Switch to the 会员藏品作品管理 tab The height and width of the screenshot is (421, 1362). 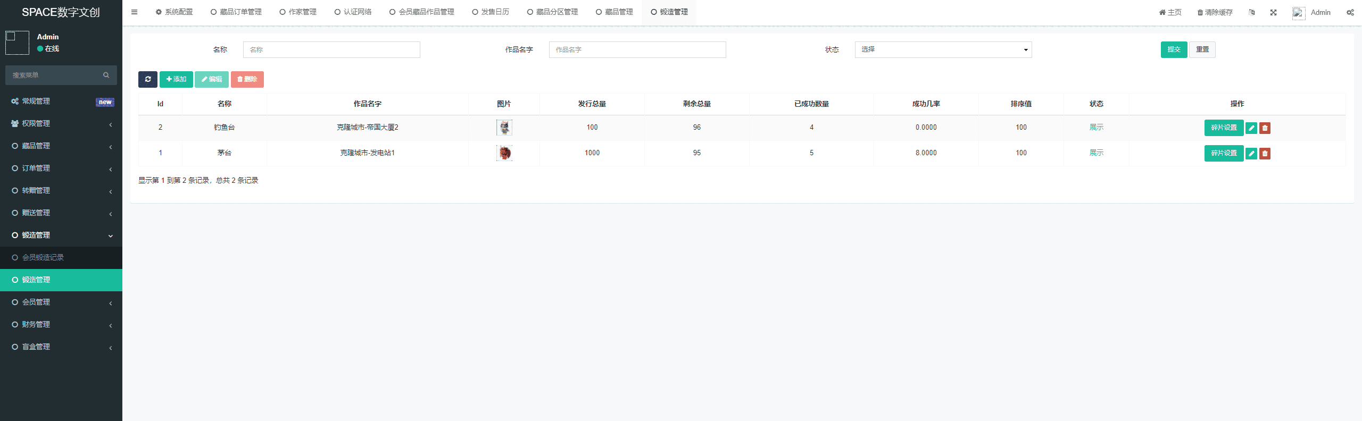421,12
